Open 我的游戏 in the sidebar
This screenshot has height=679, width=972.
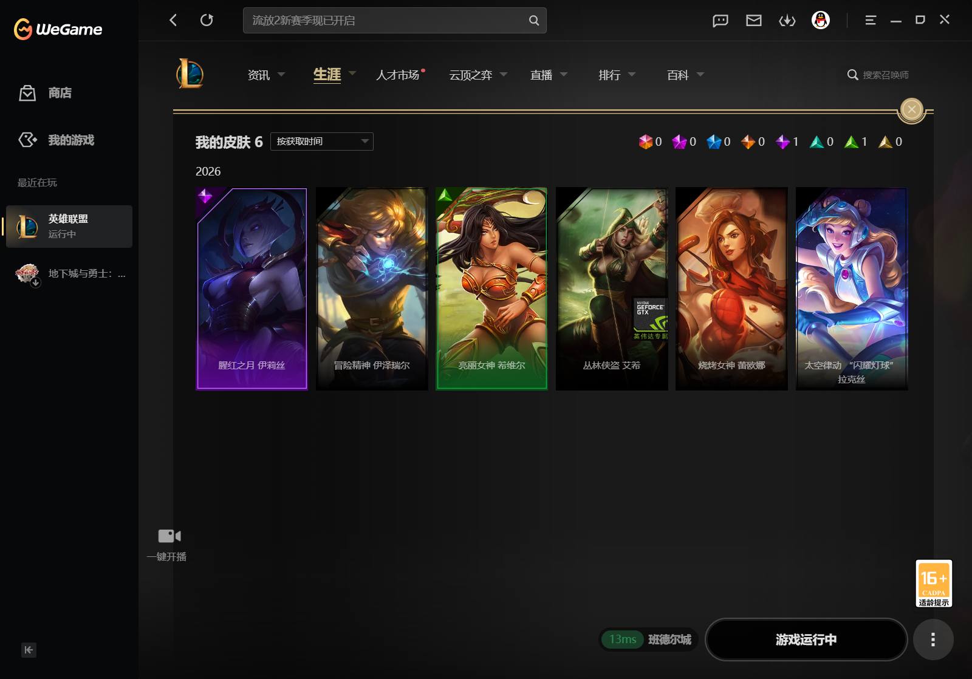point(56,140)
